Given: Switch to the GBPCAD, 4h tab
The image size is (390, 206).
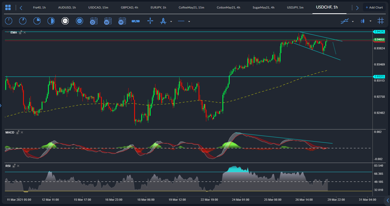Looking at the screenshot, I should (x=129, y=7).
